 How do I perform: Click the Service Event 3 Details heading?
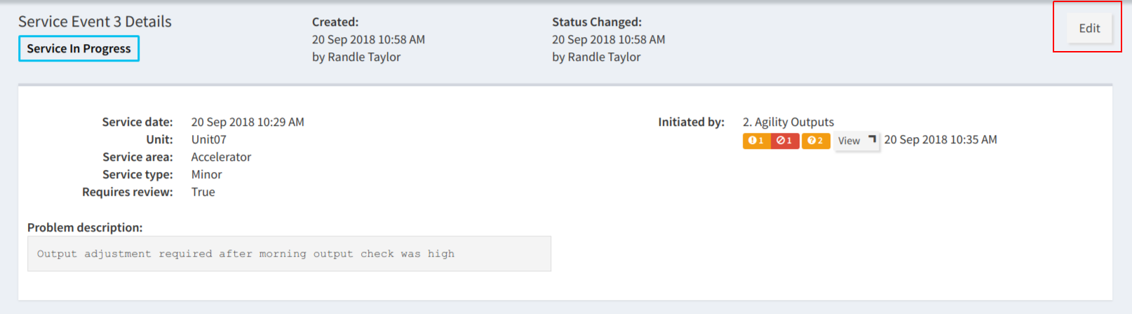click(95, 22)
